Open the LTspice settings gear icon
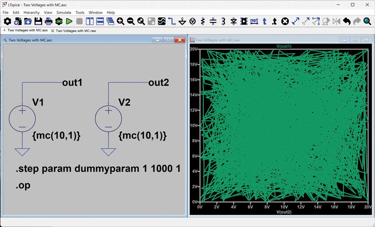 click(x=7, y=21)
